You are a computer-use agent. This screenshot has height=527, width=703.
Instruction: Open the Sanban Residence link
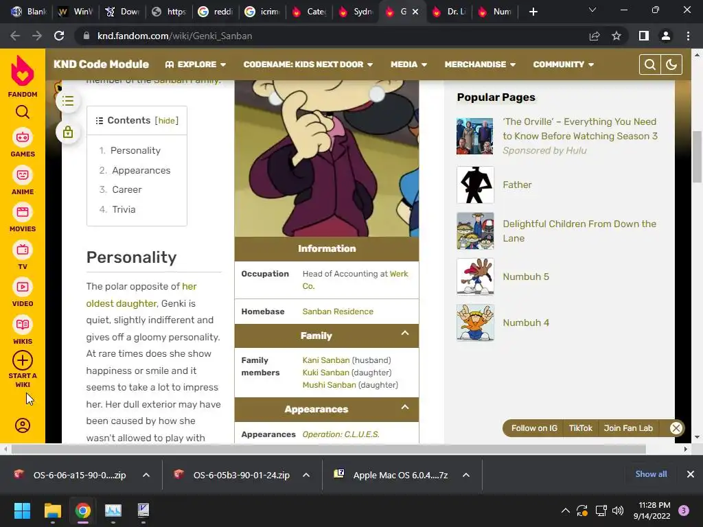pos(338,312)
